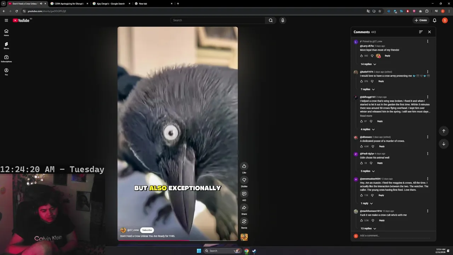
Task: Open Steam from the taskbar
Action: [x=254, y=251]
